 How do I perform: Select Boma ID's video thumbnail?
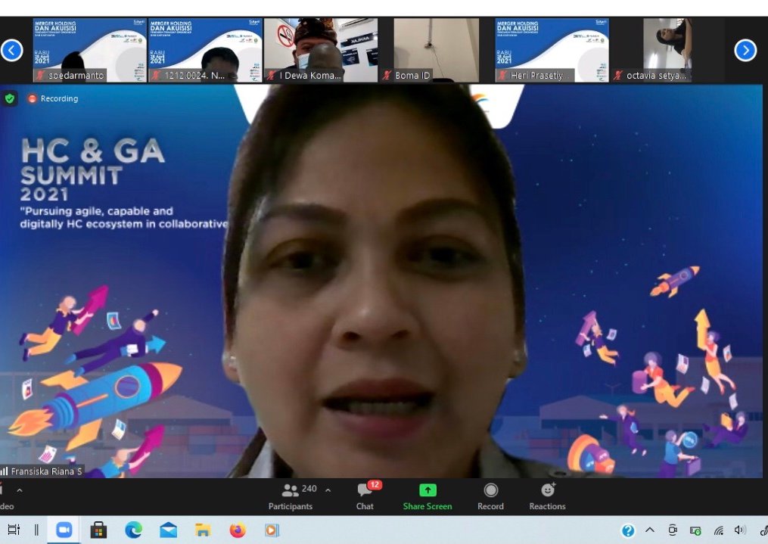(x=436, y=50)
